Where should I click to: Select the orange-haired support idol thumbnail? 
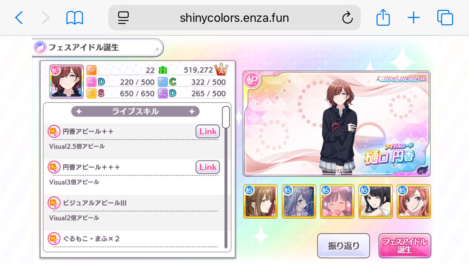(x=414, y=201)
